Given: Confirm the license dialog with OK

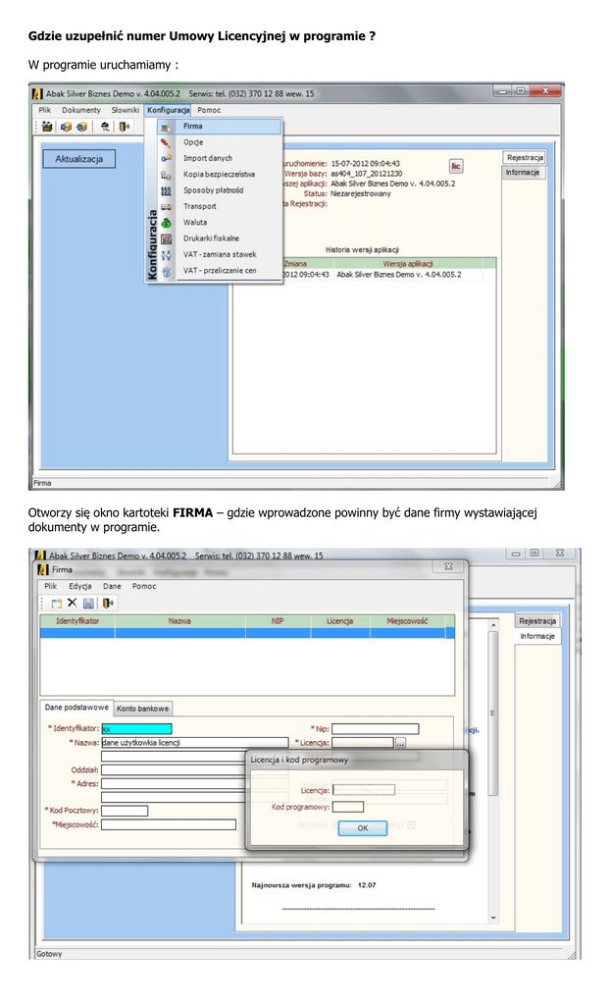Looking at the screenshot, I should tap(362, 827).
